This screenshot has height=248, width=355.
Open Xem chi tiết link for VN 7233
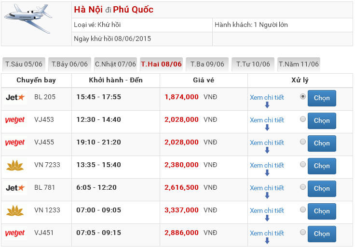267,165
